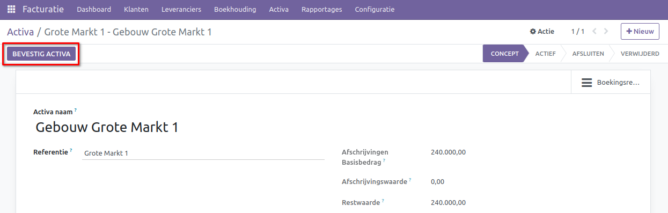Open the Activa menu
The height and width of the screenshot is (213, 668).
click(x=278, y=9)
